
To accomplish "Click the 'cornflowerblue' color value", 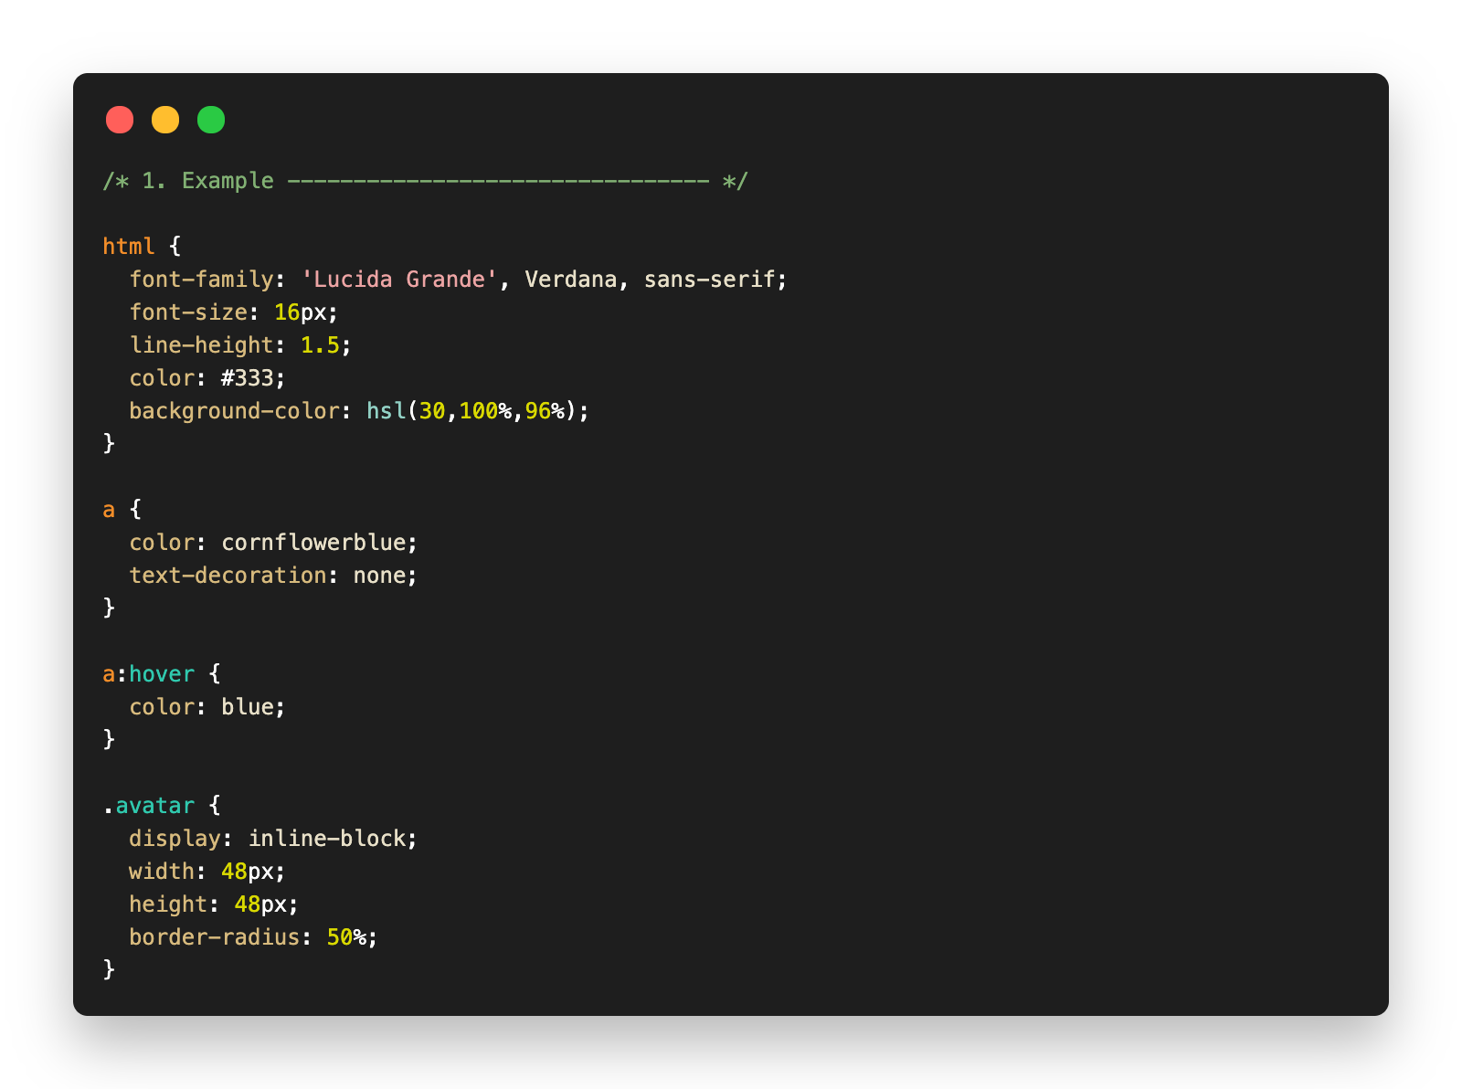I will (x=313, y=542).
